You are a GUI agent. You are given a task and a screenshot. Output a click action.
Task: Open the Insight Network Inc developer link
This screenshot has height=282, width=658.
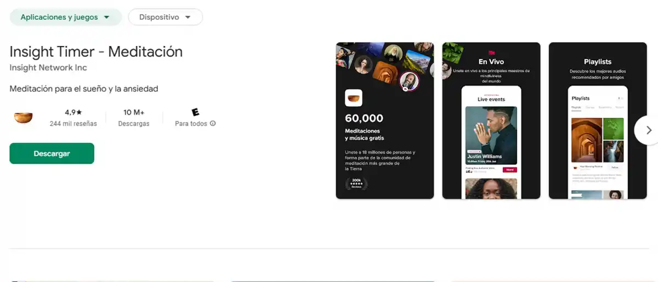[x=48, y=68]
